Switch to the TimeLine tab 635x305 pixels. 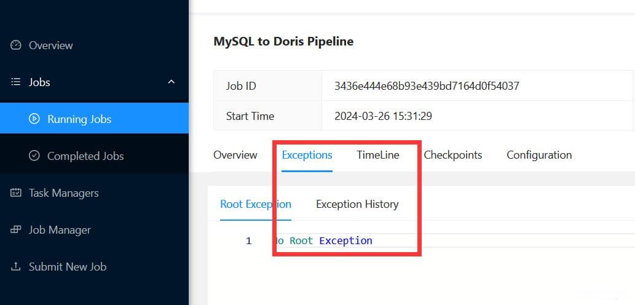pyautogui.click(x=378, y=155)
